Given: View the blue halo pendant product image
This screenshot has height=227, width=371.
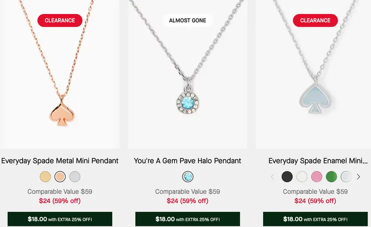Looking at the screenshot, I should [x=188, y=74].
